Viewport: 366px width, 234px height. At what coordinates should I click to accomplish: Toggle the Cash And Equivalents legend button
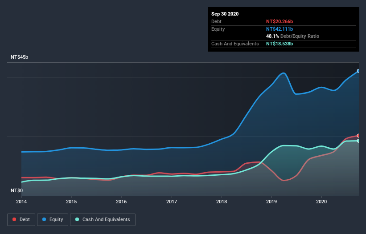coord(103,220)
